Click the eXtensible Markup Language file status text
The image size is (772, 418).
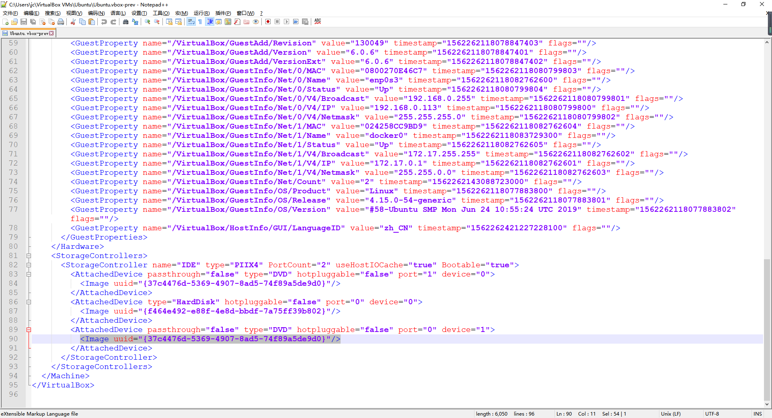(x=39, y=414)
